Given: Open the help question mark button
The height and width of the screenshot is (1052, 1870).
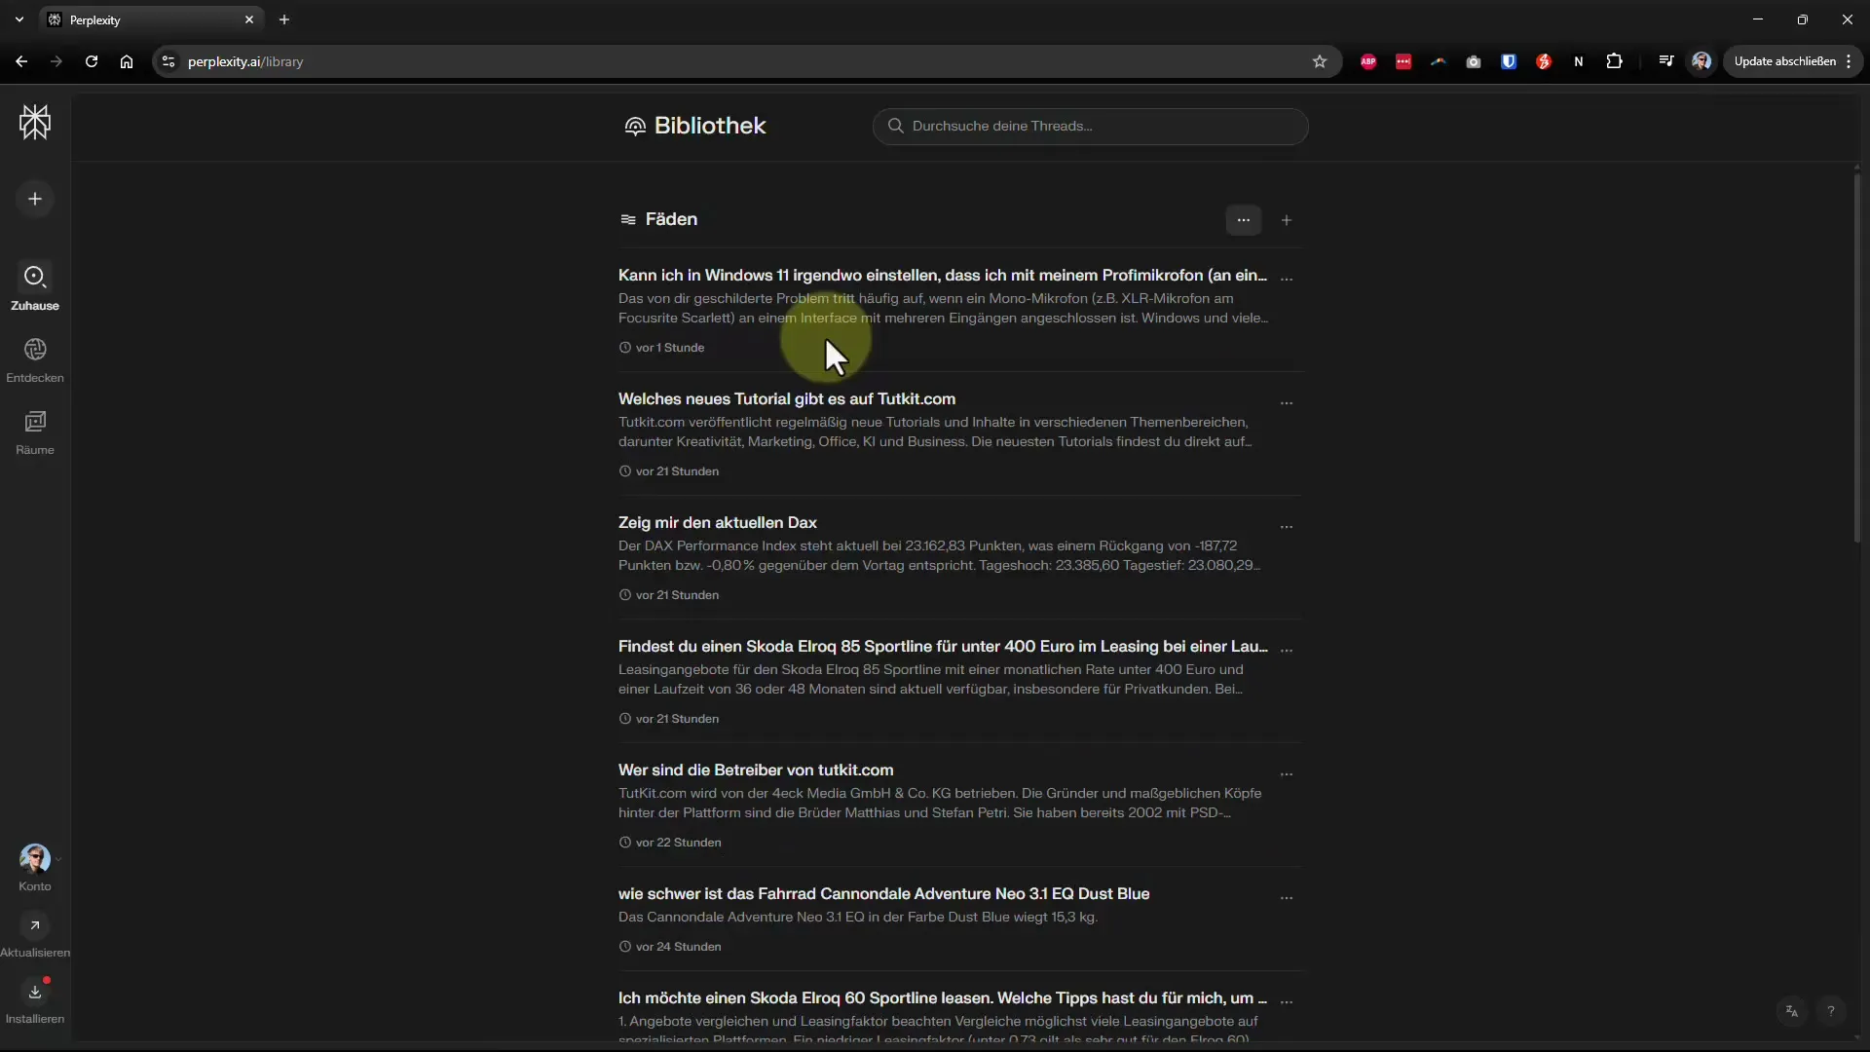Looking at the screenshot, I should point(1831,1011).
